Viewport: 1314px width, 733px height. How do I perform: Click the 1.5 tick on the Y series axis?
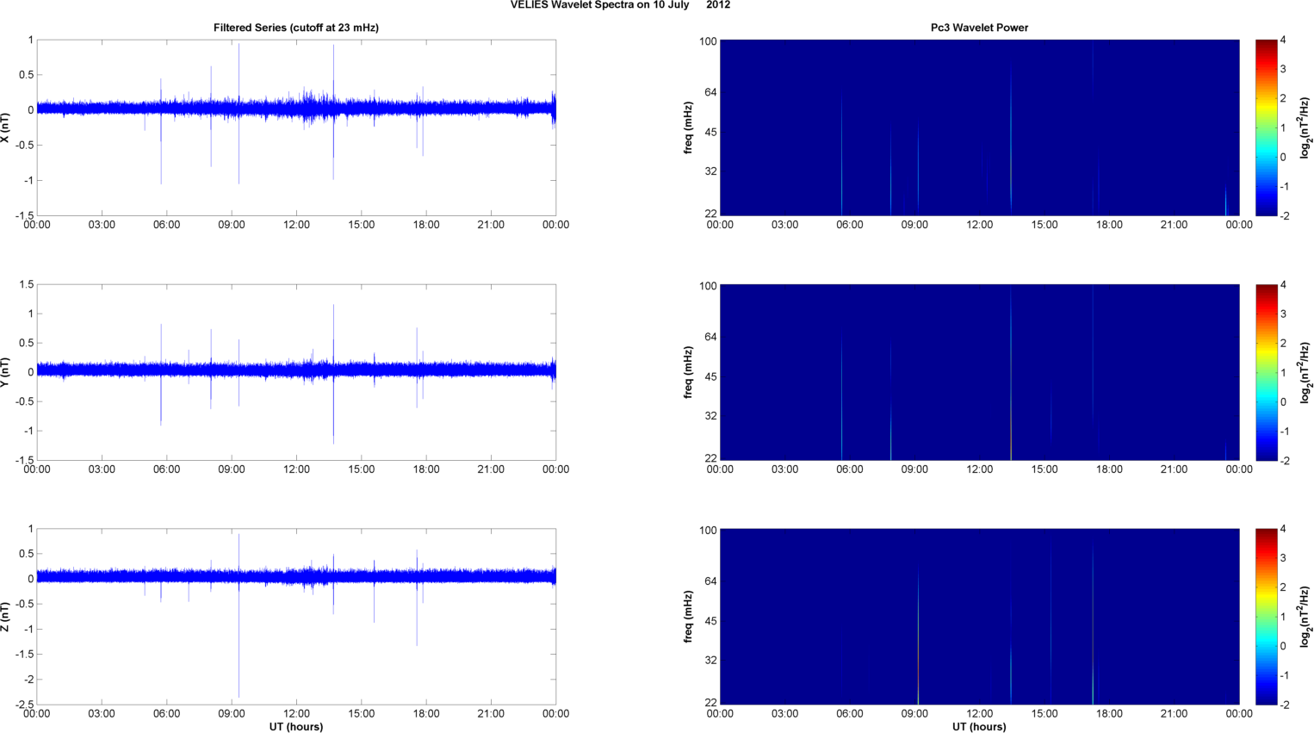pyautogui.click(x=26, y=284)
